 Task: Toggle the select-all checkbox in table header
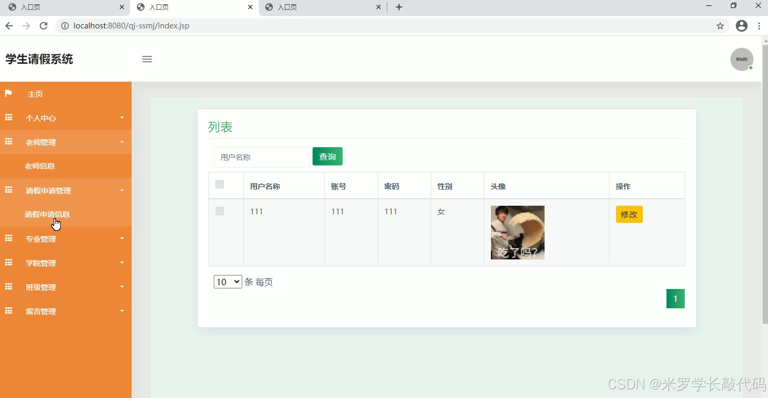coord(219,184)
